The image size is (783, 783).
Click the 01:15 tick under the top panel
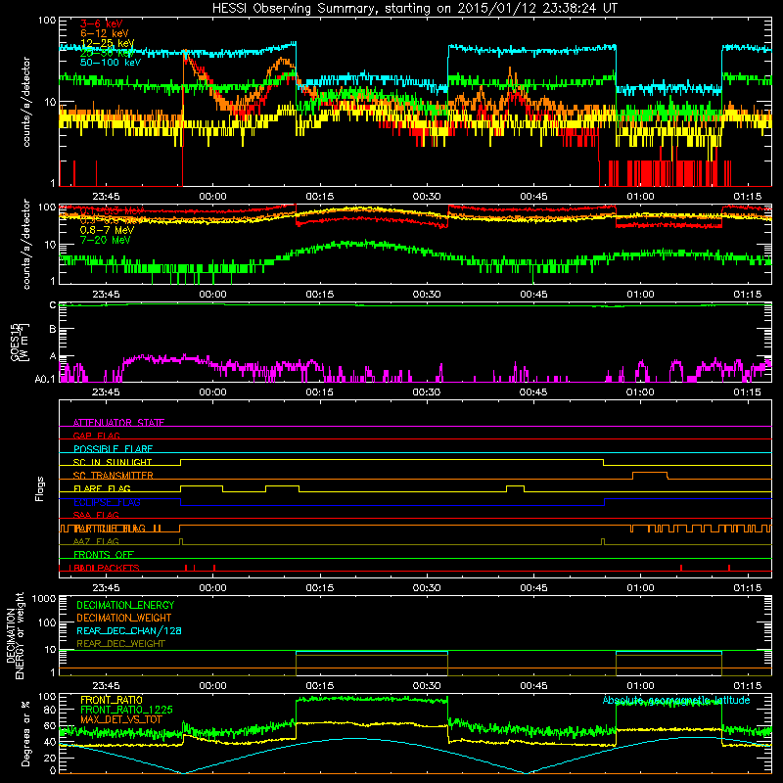tap(748, 197)
